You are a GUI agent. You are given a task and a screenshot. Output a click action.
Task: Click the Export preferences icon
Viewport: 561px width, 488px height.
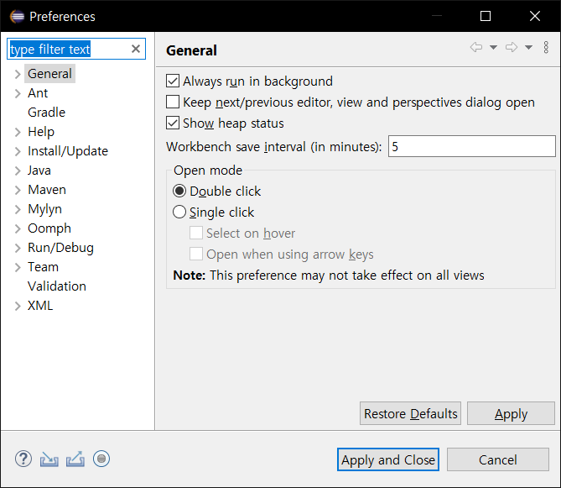75,459
